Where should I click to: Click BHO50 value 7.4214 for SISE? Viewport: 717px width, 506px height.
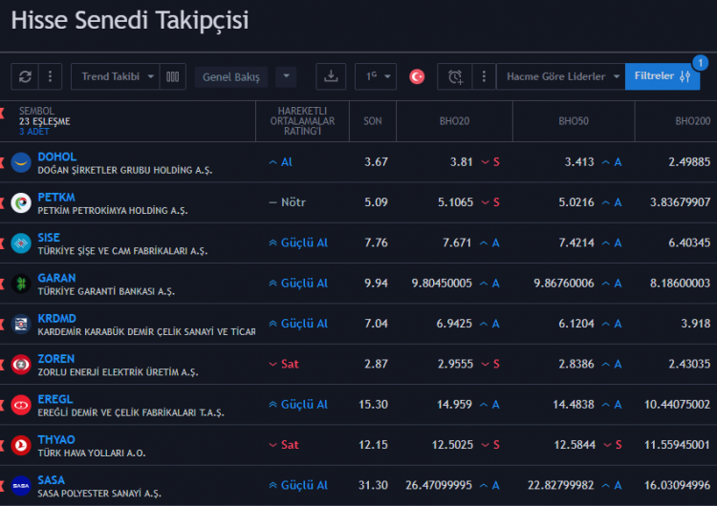pyautogui.click(x=576, y=242)
